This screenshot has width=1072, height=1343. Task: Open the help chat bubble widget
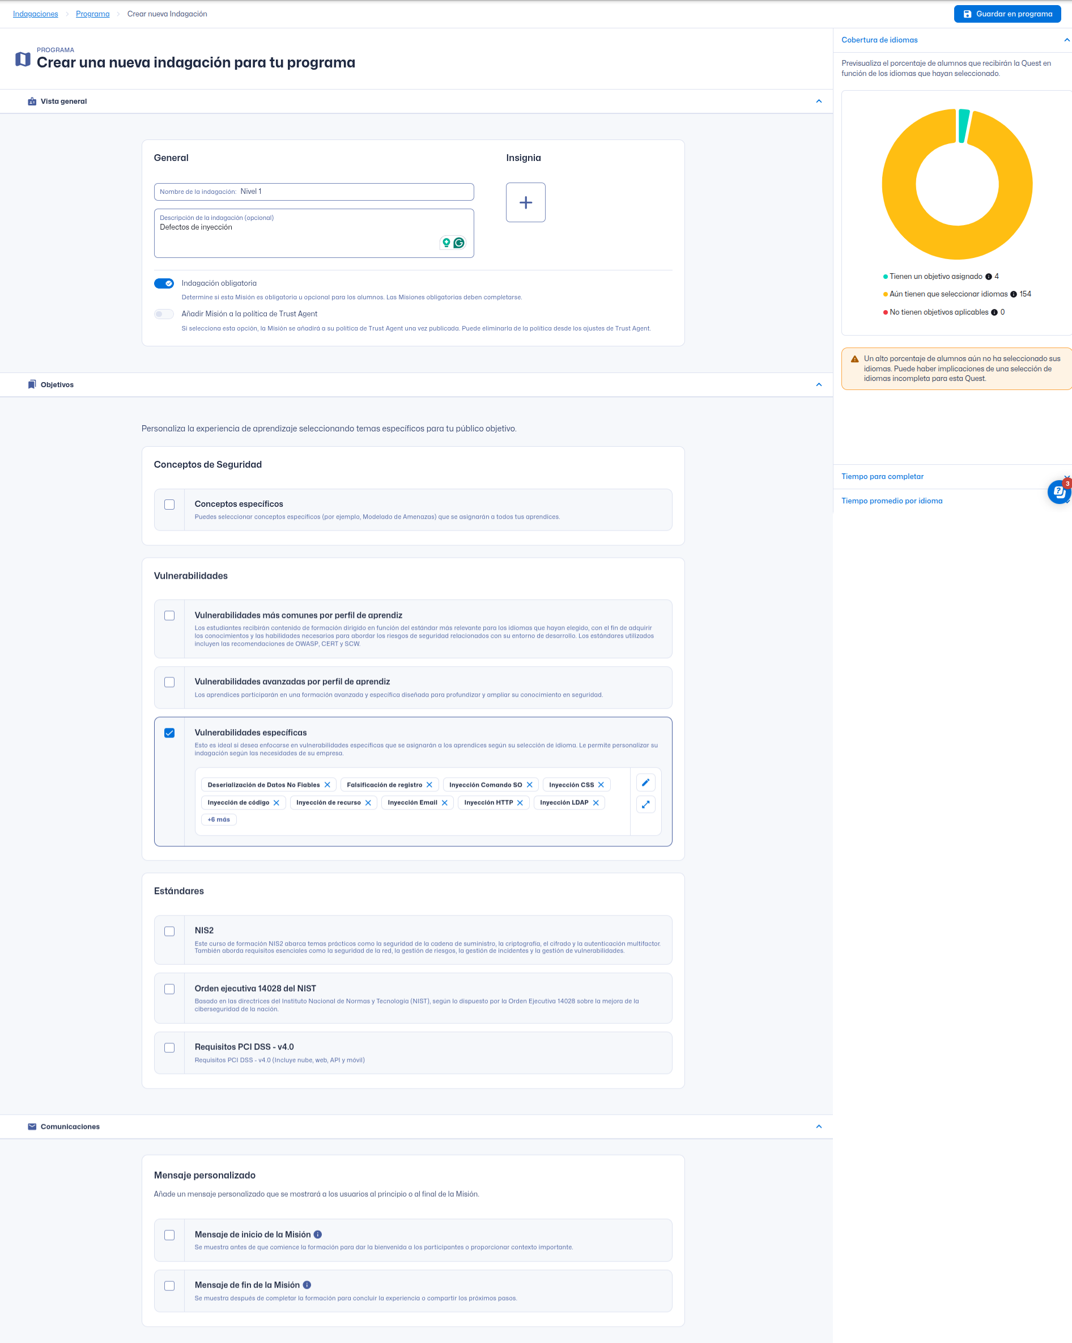pyautogui.click(x=1058, y=492)
